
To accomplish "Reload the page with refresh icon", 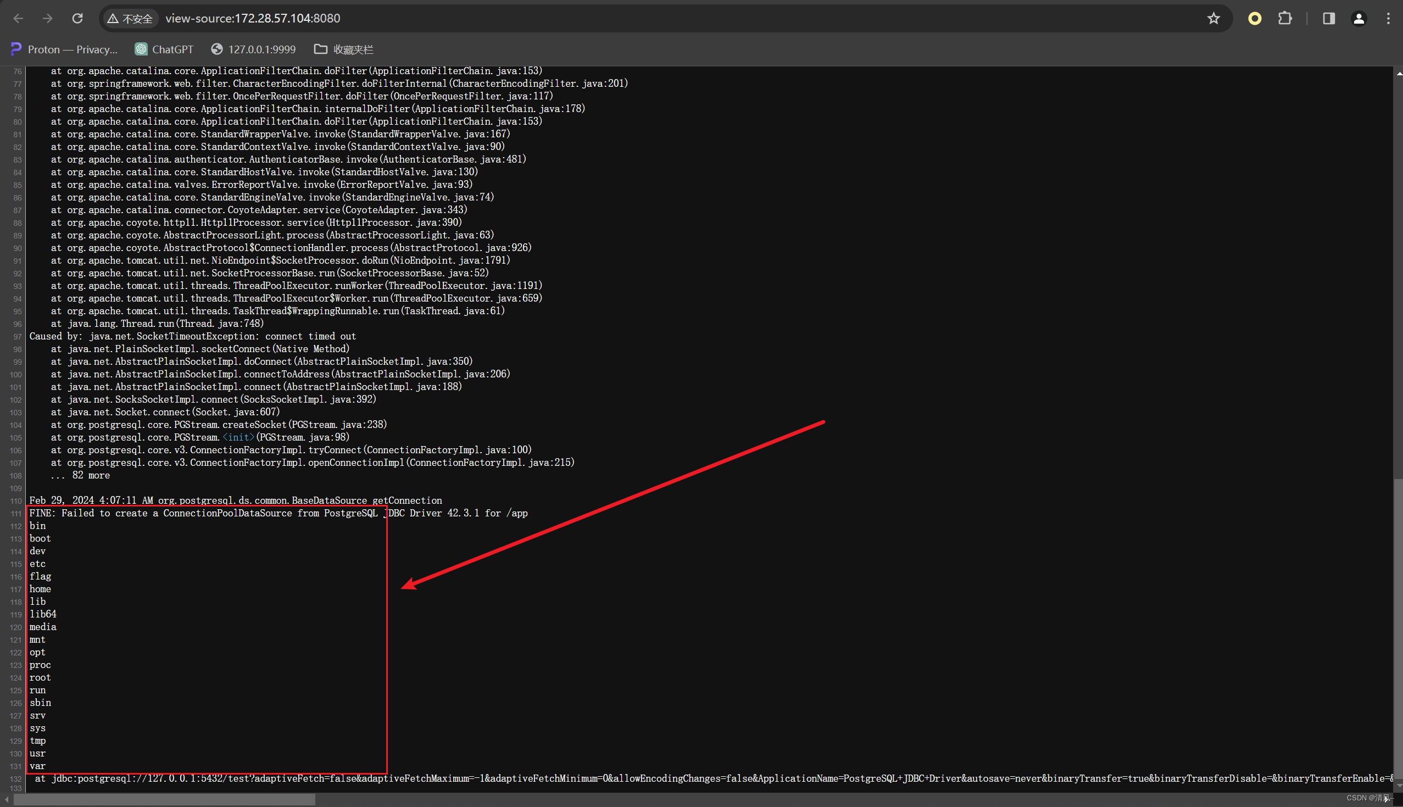I will tap(77, 18).
